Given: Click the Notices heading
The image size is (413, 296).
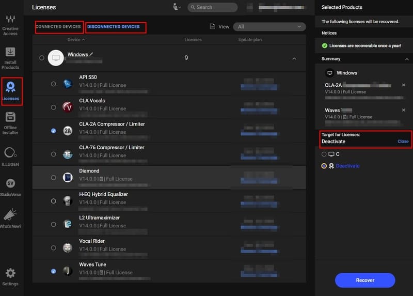Looking at the screenshot, I should click(329, 33).
